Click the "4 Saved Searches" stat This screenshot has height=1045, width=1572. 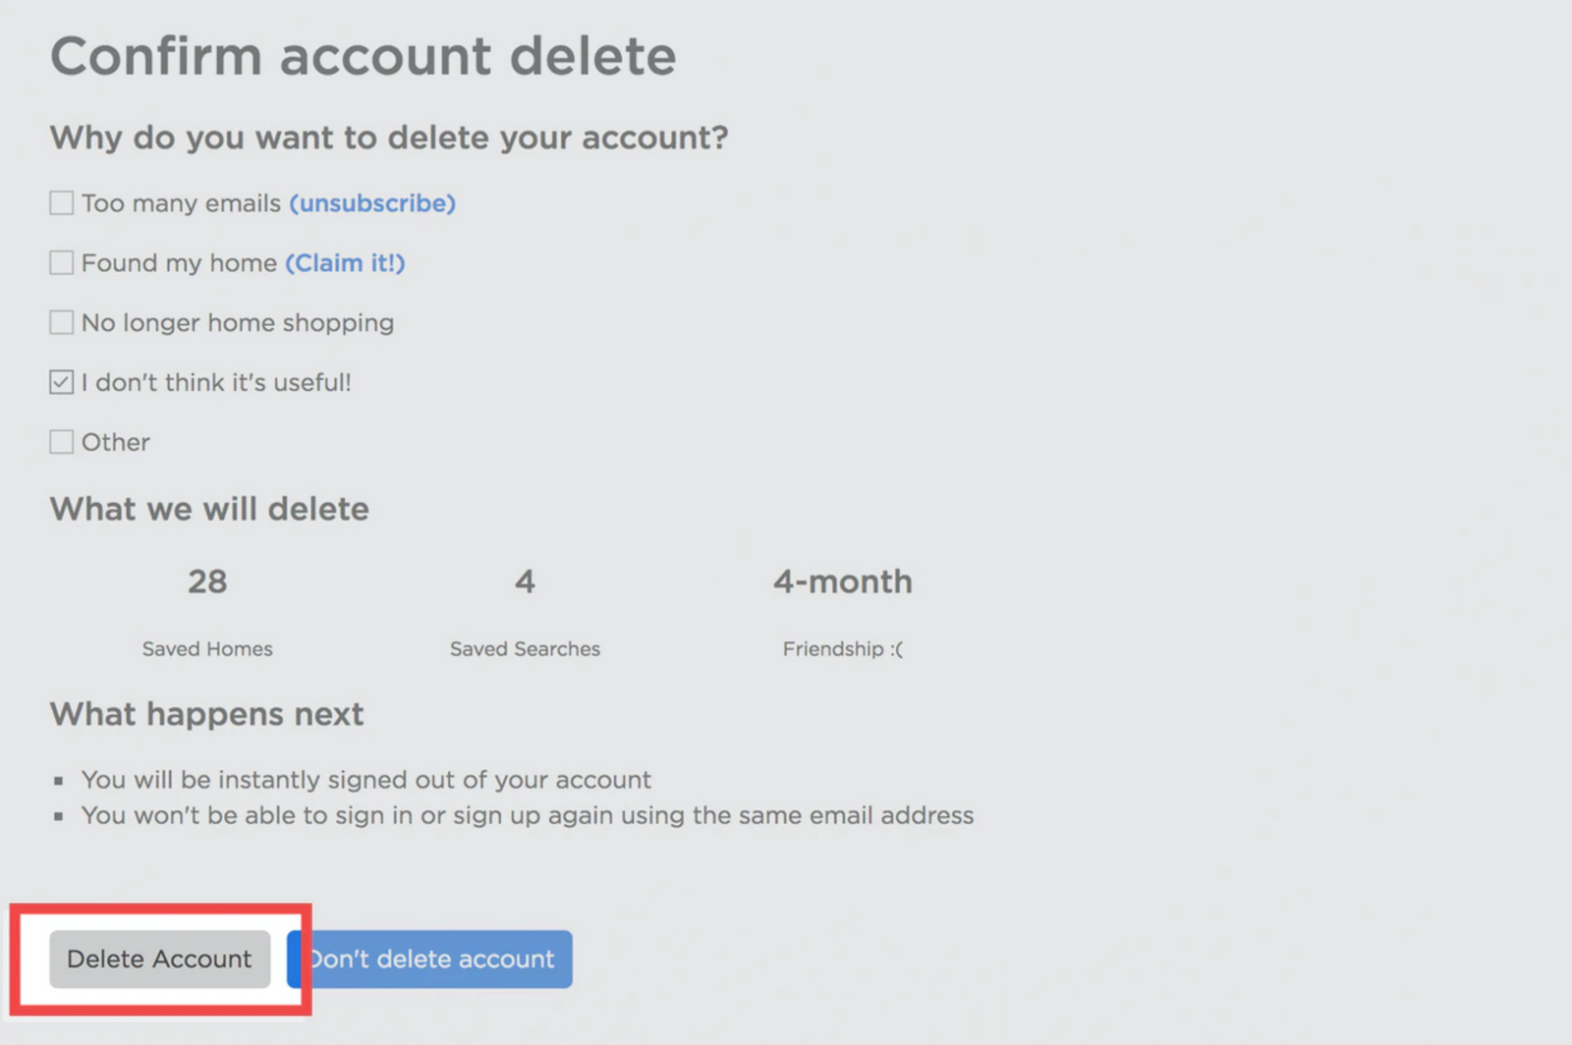pyautogui.click(x=525, y=609)
